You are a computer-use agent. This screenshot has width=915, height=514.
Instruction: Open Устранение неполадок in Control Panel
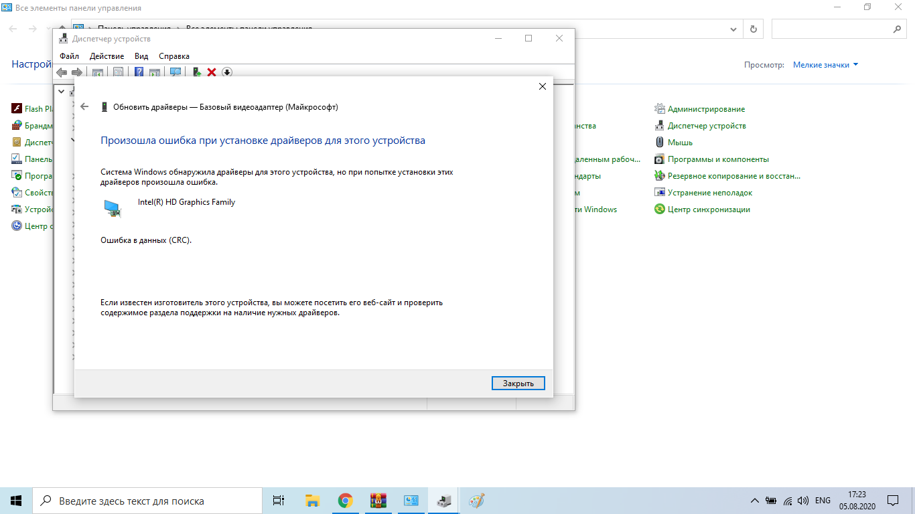(710, 193)
